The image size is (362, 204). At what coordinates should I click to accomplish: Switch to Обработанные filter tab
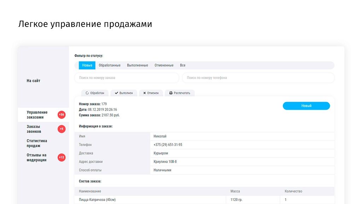110,65
